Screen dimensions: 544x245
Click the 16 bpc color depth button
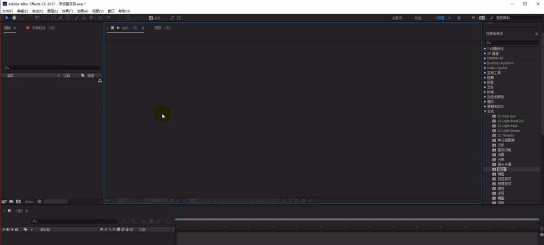[28, 201]
